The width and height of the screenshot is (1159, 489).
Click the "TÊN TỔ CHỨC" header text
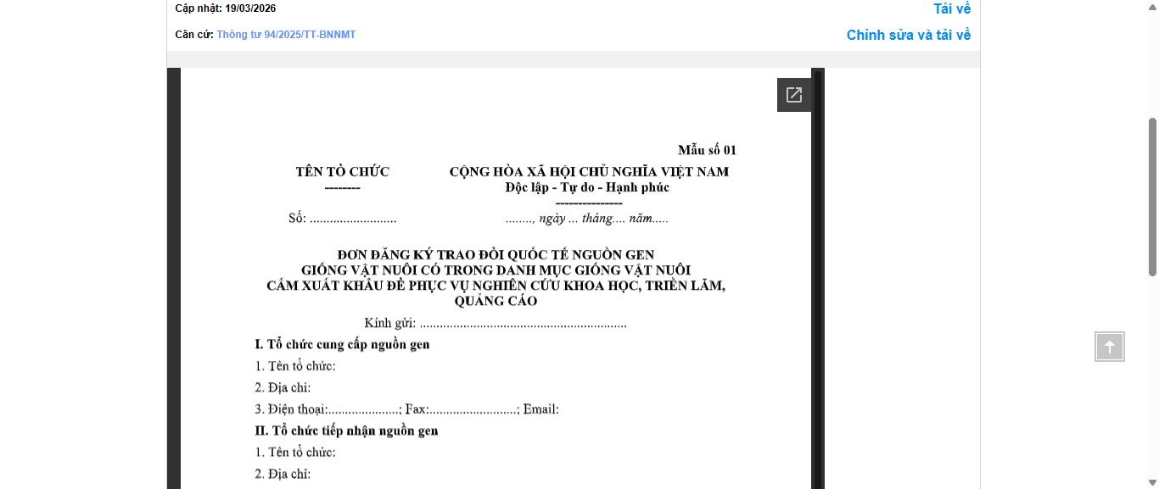343,172
